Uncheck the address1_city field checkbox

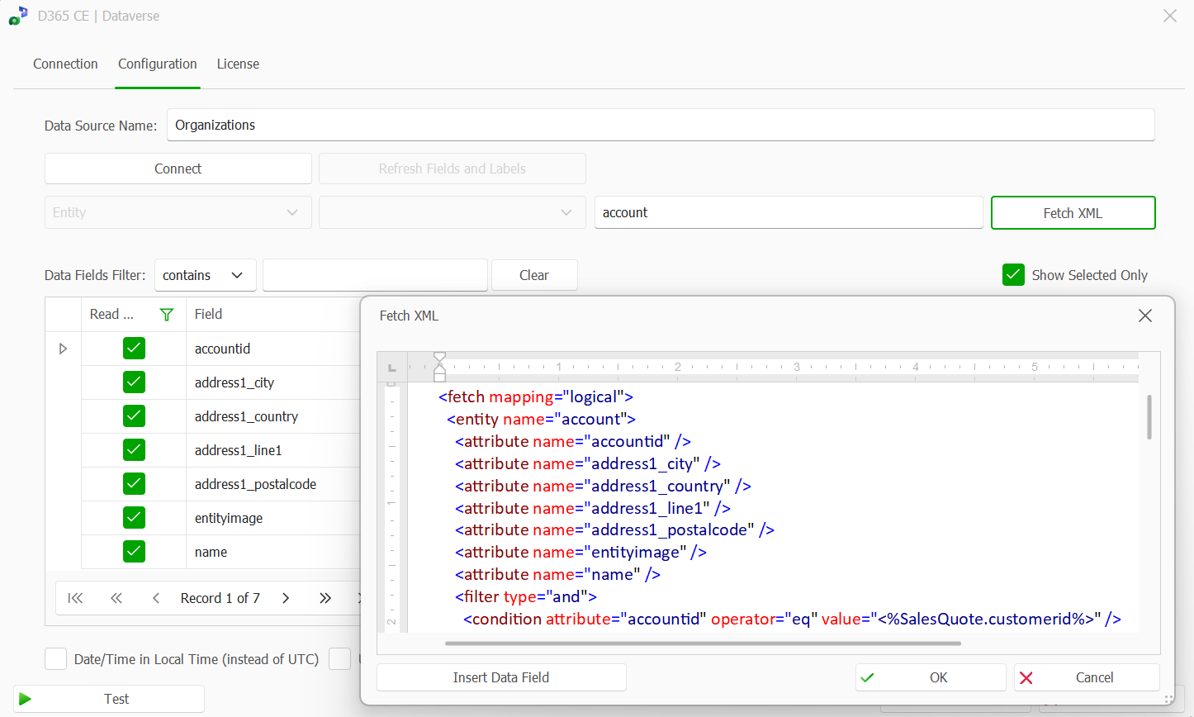(x=134, y=382)
